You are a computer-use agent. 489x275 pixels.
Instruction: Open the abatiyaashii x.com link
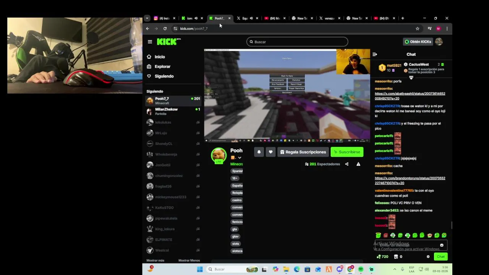410,96
